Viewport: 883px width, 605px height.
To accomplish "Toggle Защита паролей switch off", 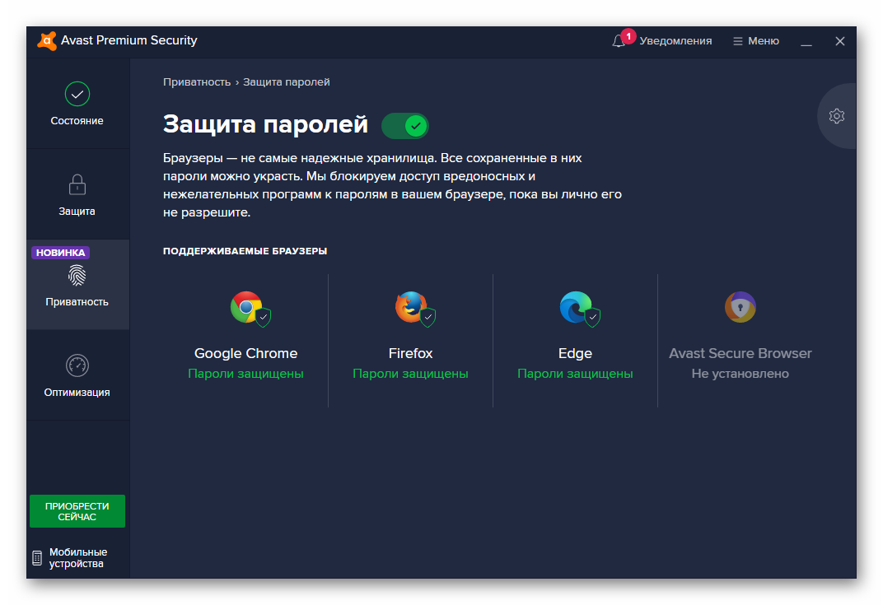I will tap(405, 125).
